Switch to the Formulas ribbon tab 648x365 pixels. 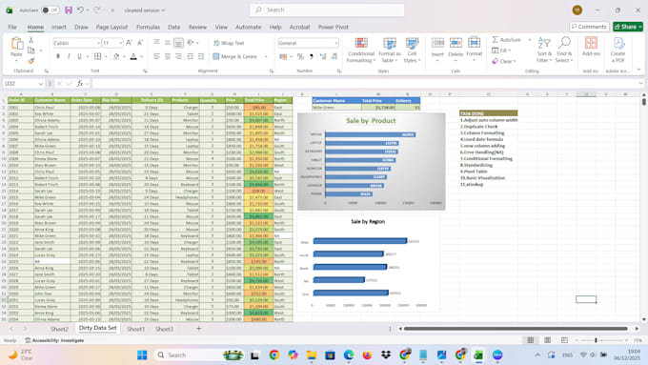(x=148, y=27)
